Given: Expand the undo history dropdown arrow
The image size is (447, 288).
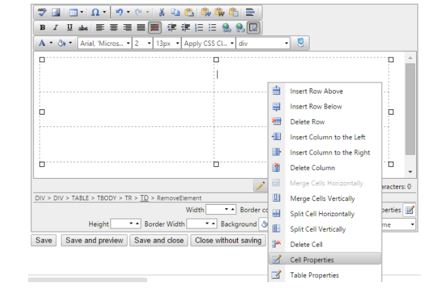Looking at the screenshot, I should coord(128,12).
